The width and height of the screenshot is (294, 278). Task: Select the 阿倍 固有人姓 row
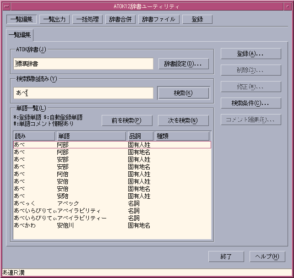coord(112,174)
